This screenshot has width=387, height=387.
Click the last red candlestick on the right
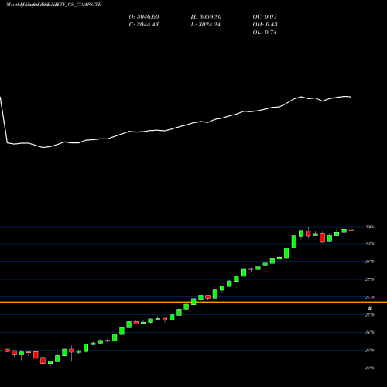pyautogui.click(x=351, y=231)
